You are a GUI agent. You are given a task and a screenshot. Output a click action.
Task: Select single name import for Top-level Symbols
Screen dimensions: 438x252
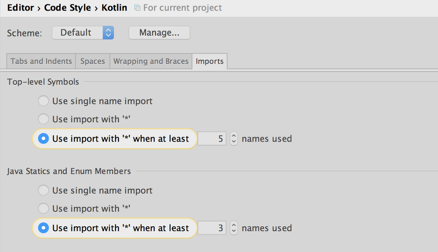point(43,101)
